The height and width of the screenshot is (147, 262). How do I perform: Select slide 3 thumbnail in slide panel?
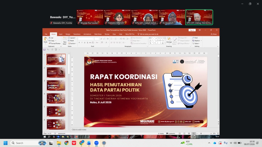[x=56, y=85]
